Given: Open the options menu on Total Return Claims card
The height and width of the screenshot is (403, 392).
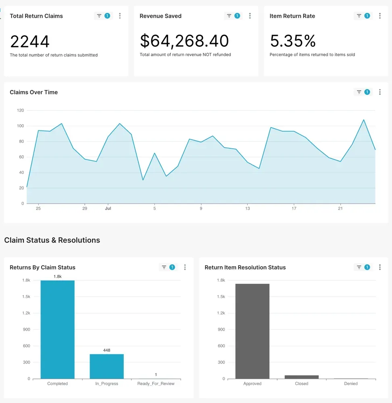Looking at the screenshot, I should [x=120, y=16].
